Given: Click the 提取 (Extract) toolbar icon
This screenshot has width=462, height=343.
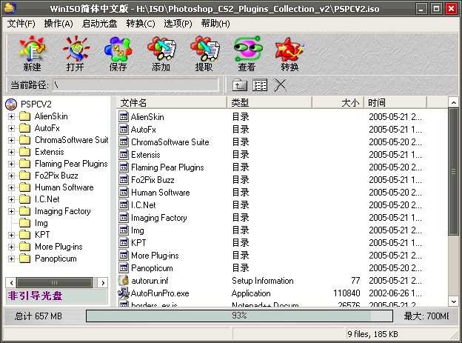Looking at the screenshot, I should (204, 54).
